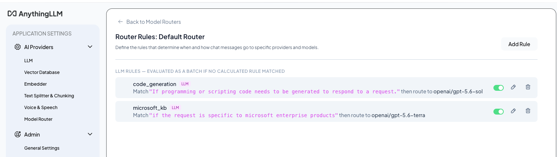Viewport: 557px width, 157px height.
Task: Open General Settings under Admin
Action: click(x=42, y=148)
